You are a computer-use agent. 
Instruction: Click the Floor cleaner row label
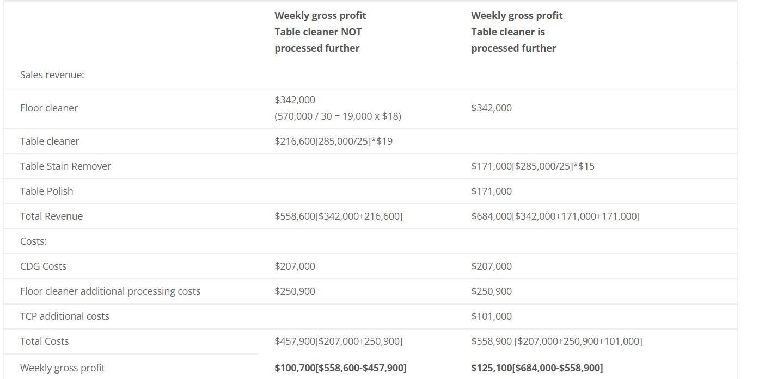tap(49, 108)
